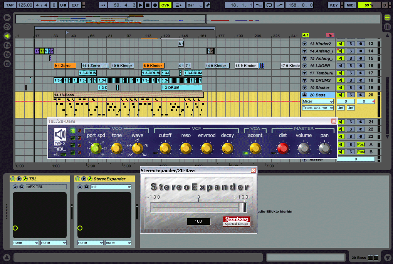The image size is (393, 264).
Task: Click the StereoExpander width slider handle
Action: (x=242, y=207)
